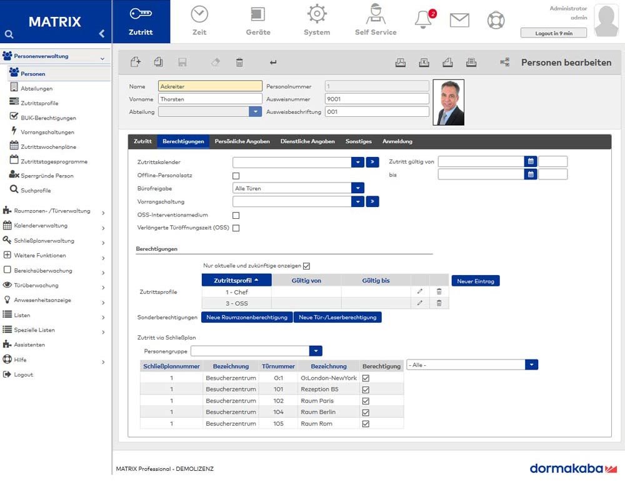Click the Ausweisnummer input field
Image resolution: width=625 pixels, height=484 pixels.
pyautogui.click(x=377, y=99)
